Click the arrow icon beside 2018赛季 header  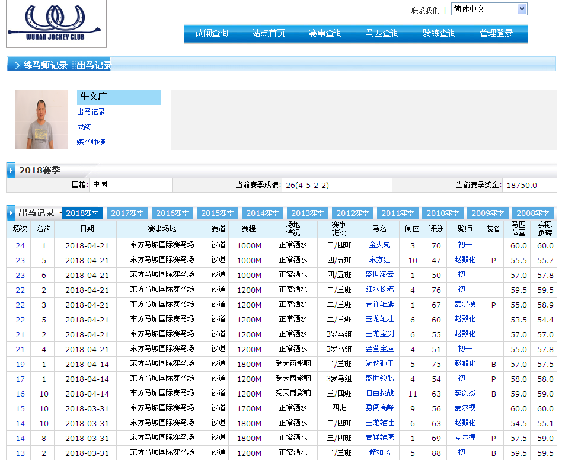(11, 170)
